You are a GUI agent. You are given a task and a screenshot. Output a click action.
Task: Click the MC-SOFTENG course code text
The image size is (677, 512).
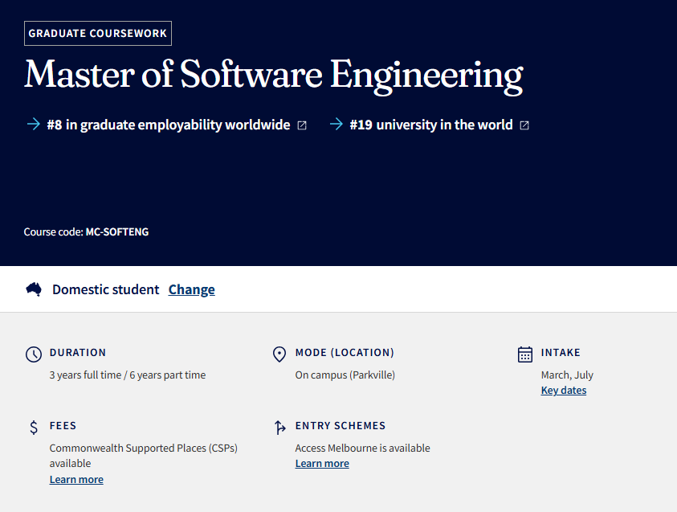(x=117, y=232)
